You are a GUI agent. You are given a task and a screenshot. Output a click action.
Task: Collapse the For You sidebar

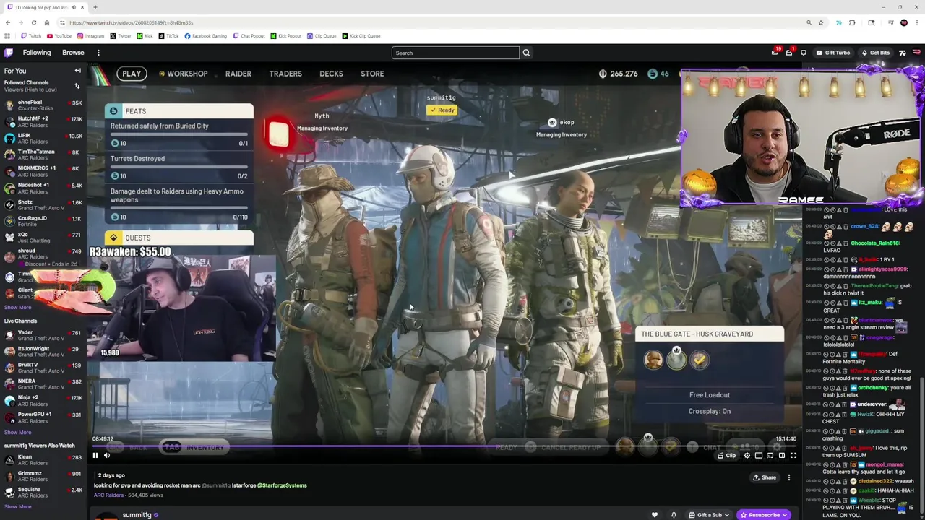pyautogui.click(x=77, y=71)
